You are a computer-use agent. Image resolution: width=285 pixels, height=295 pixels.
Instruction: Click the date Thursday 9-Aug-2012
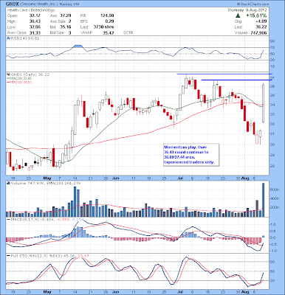pyautogui.click(x=247, y=10)
